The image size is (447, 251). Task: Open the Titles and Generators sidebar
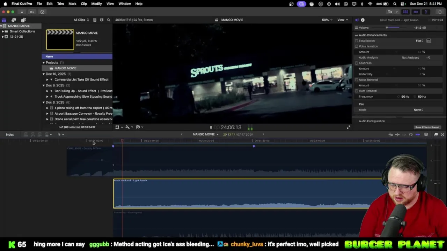(x=23, y=20)
